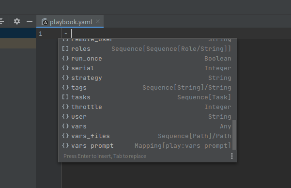Open completion popup three-dots options menu
Viewport: 291px width, 188px height.
(x=232, y=156)
